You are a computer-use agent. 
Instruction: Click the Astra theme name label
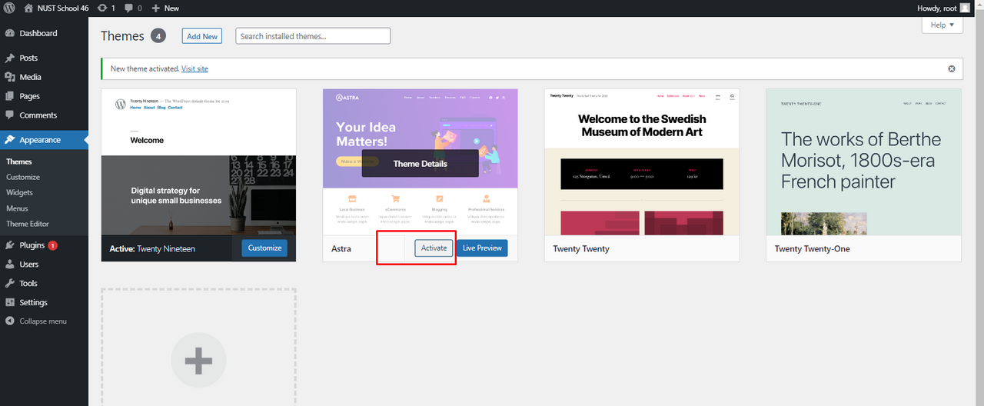click(x=341, y=248)
